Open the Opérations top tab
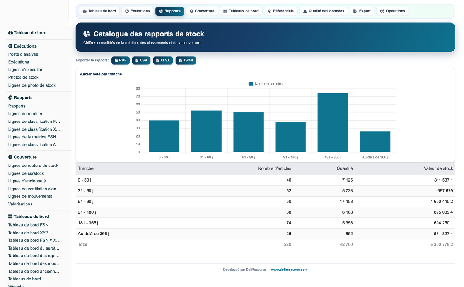The width and height of the screenshot is (464, 287). point(392,11)
